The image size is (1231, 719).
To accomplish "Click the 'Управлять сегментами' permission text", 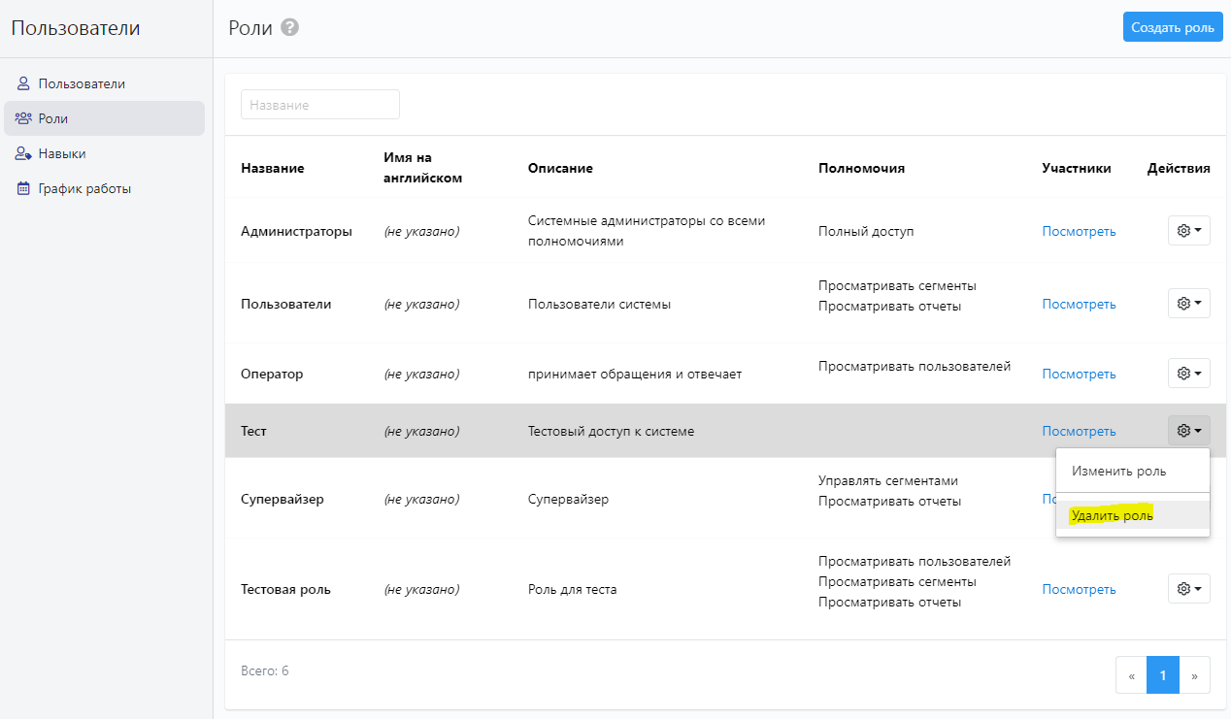I will click(888, 480).
